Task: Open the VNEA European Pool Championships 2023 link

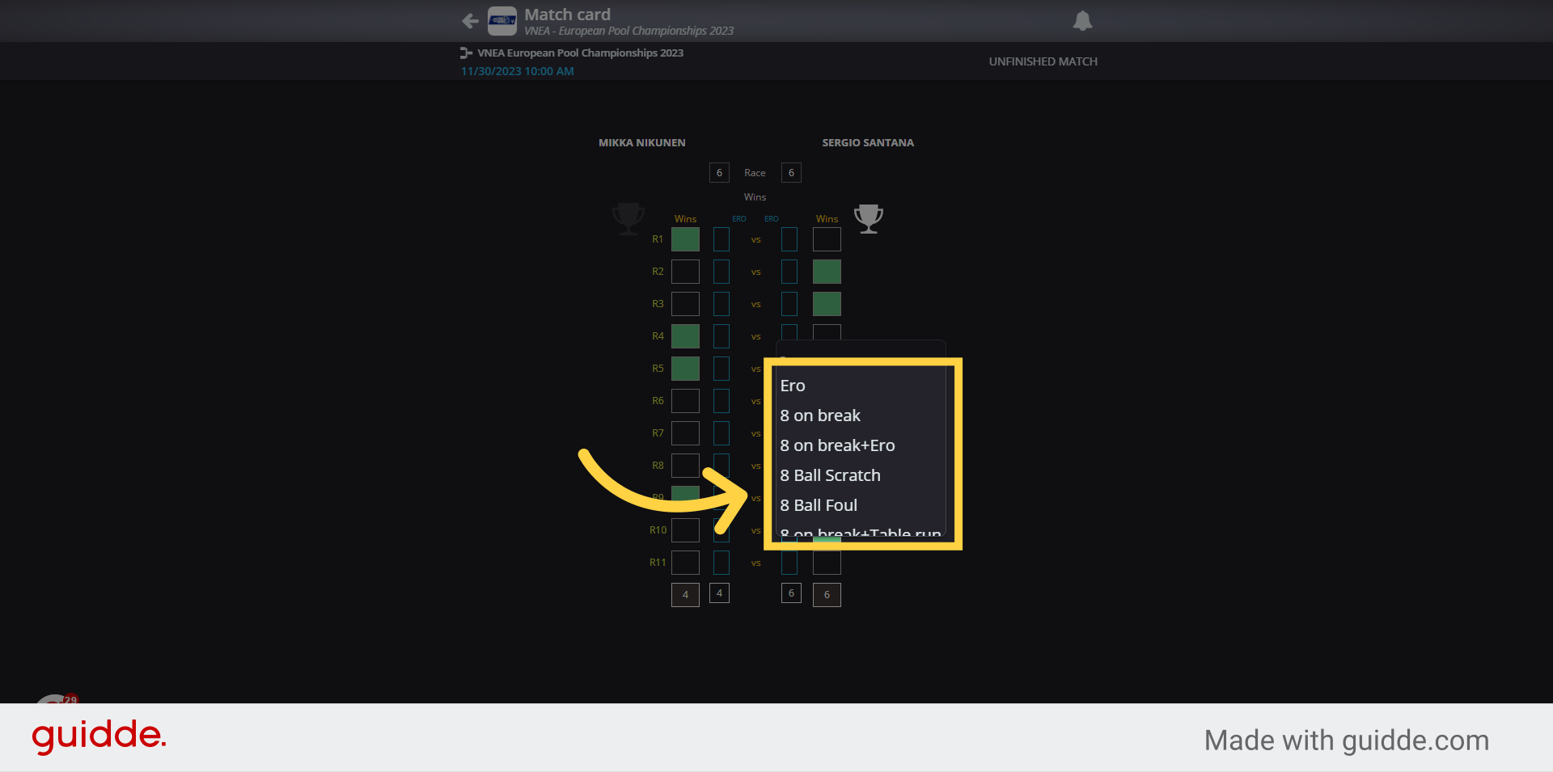Action: point(580,53)
